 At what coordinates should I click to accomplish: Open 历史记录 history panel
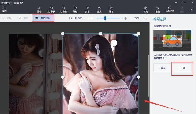[170, 9]
